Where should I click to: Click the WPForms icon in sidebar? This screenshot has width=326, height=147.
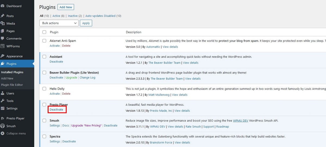(2, 46)
